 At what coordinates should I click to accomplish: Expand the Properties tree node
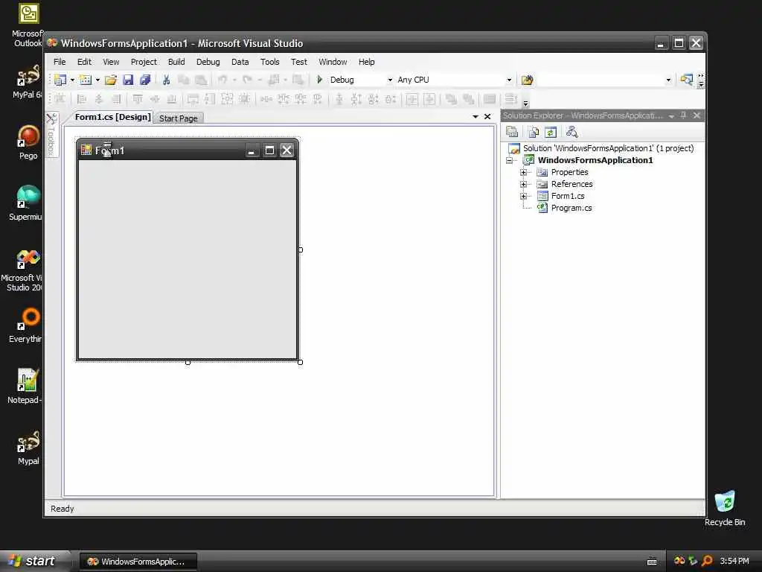pyautogui.click(x=523, y=172)
